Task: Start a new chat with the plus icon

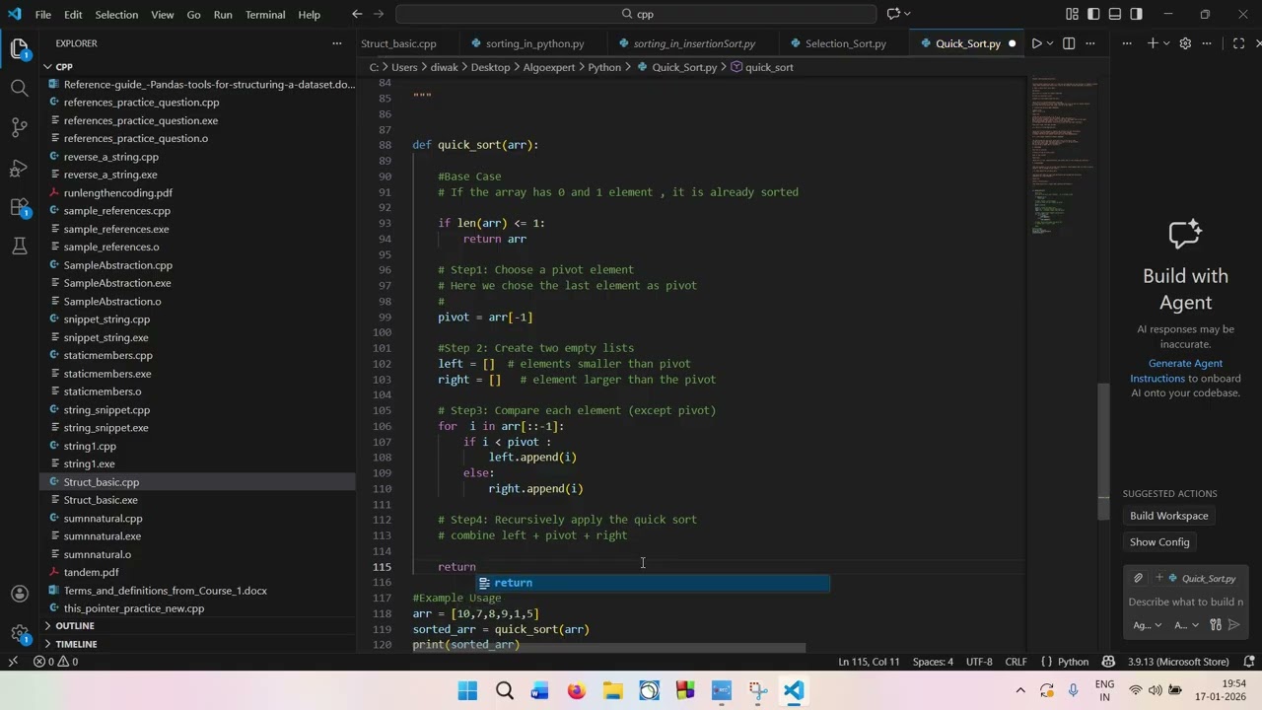Action: point(1152,43)
